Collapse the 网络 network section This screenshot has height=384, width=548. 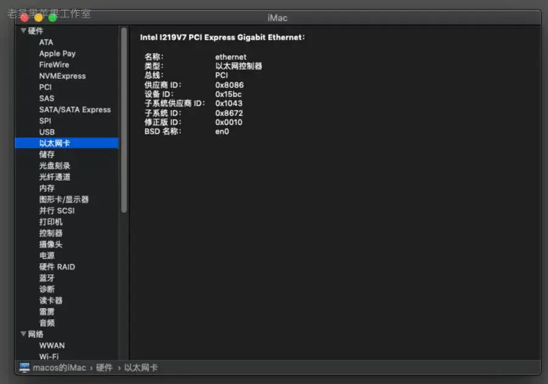pyautogui.click(x=23, y=334)
